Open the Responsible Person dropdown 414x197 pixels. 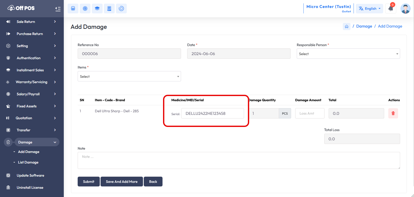tap(348, 54)
